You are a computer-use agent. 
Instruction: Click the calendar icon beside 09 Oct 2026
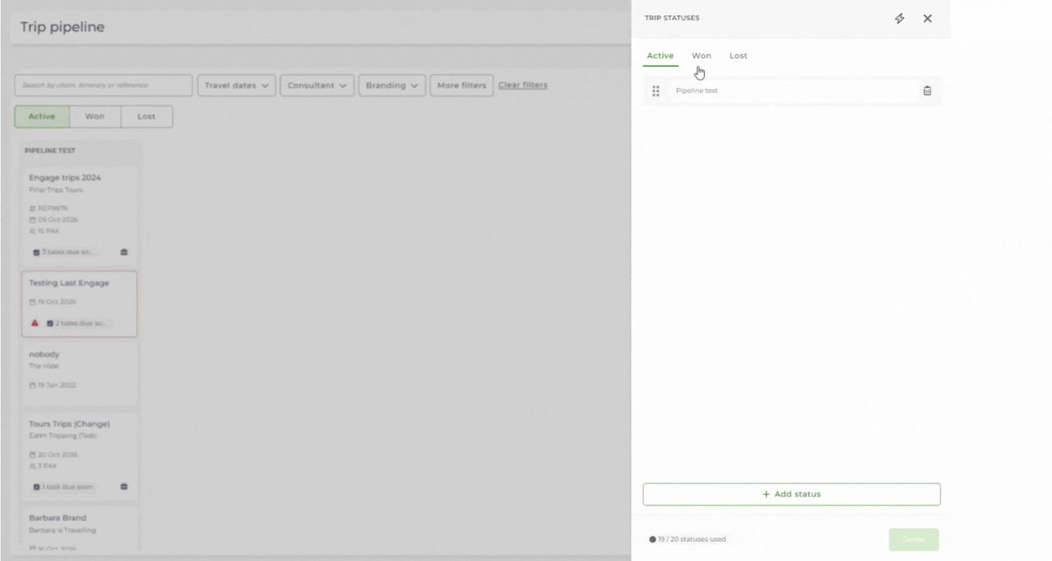tap(32, 219)
